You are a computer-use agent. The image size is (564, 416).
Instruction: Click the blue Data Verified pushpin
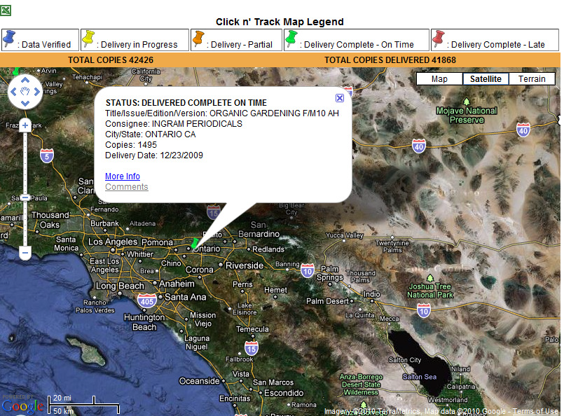9,39
